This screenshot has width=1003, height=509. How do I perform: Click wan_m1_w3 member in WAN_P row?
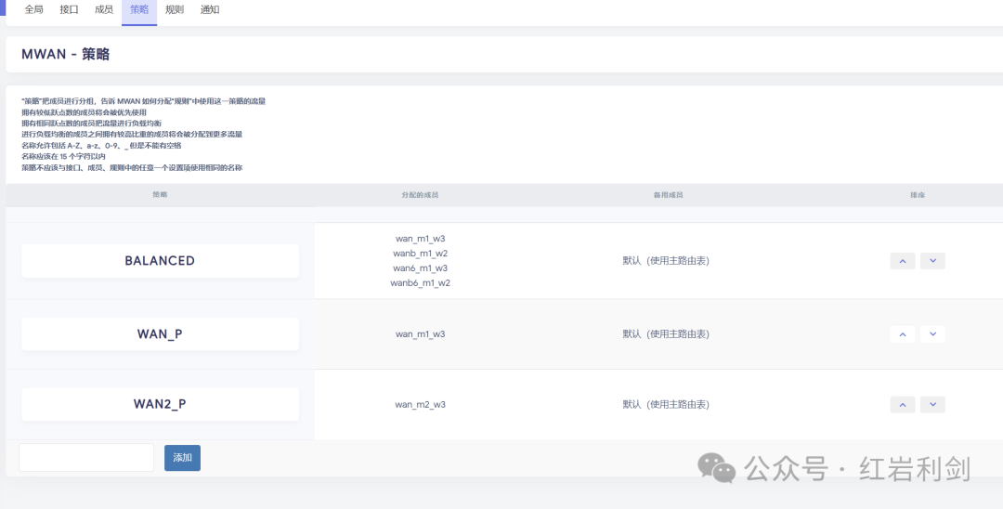click(x=421, y=333)
